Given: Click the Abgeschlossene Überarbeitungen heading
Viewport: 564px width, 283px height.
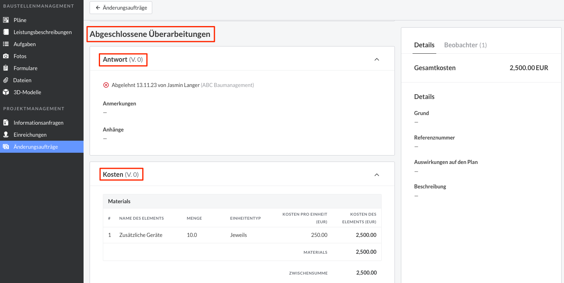Looking at the screenshot, I should 150,34.
